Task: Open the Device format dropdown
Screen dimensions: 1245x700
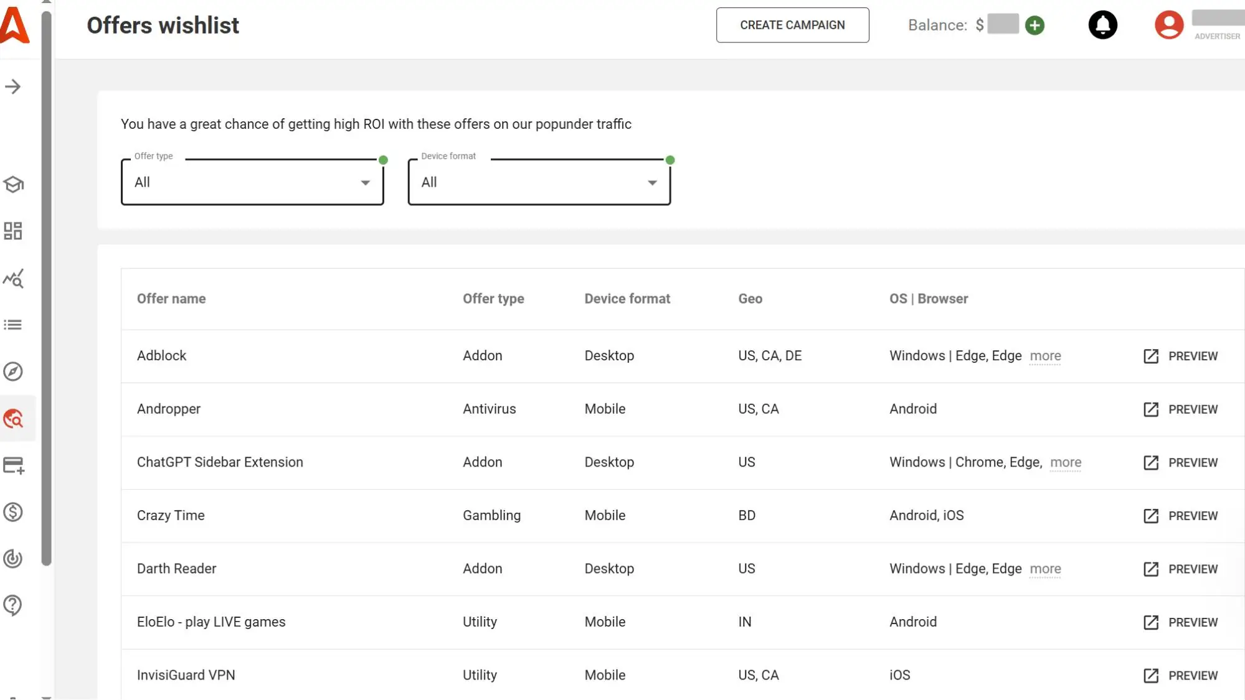Action: pos(539,182)
